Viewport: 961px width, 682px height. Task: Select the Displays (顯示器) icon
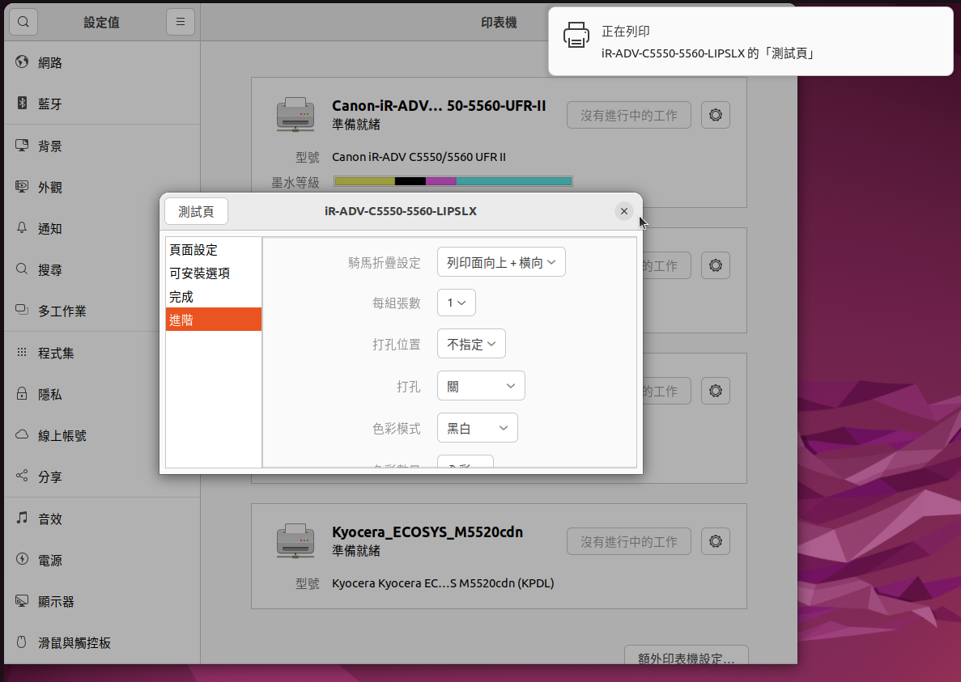(x=22, y=600)
